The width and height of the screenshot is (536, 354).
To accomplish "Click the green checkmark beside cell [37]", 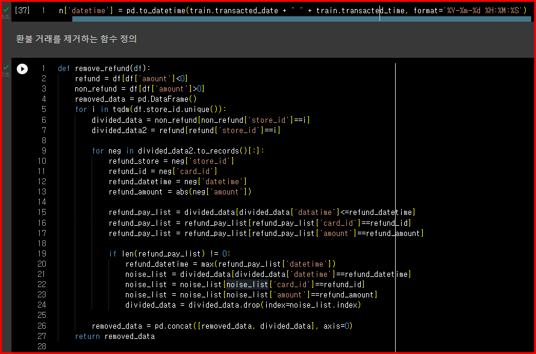I will [x=6, y=10].
